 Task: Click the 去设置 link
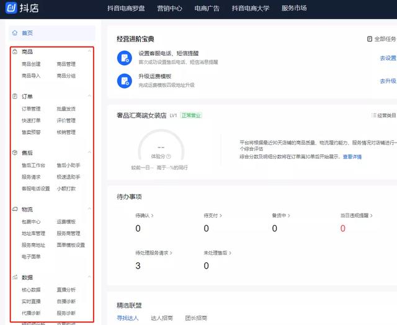coord(388,58)
